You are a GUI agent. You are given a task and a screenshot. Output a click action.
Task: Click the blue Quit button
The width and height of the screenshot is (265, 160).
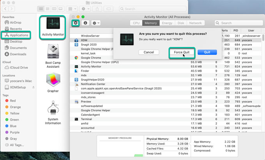207,52
